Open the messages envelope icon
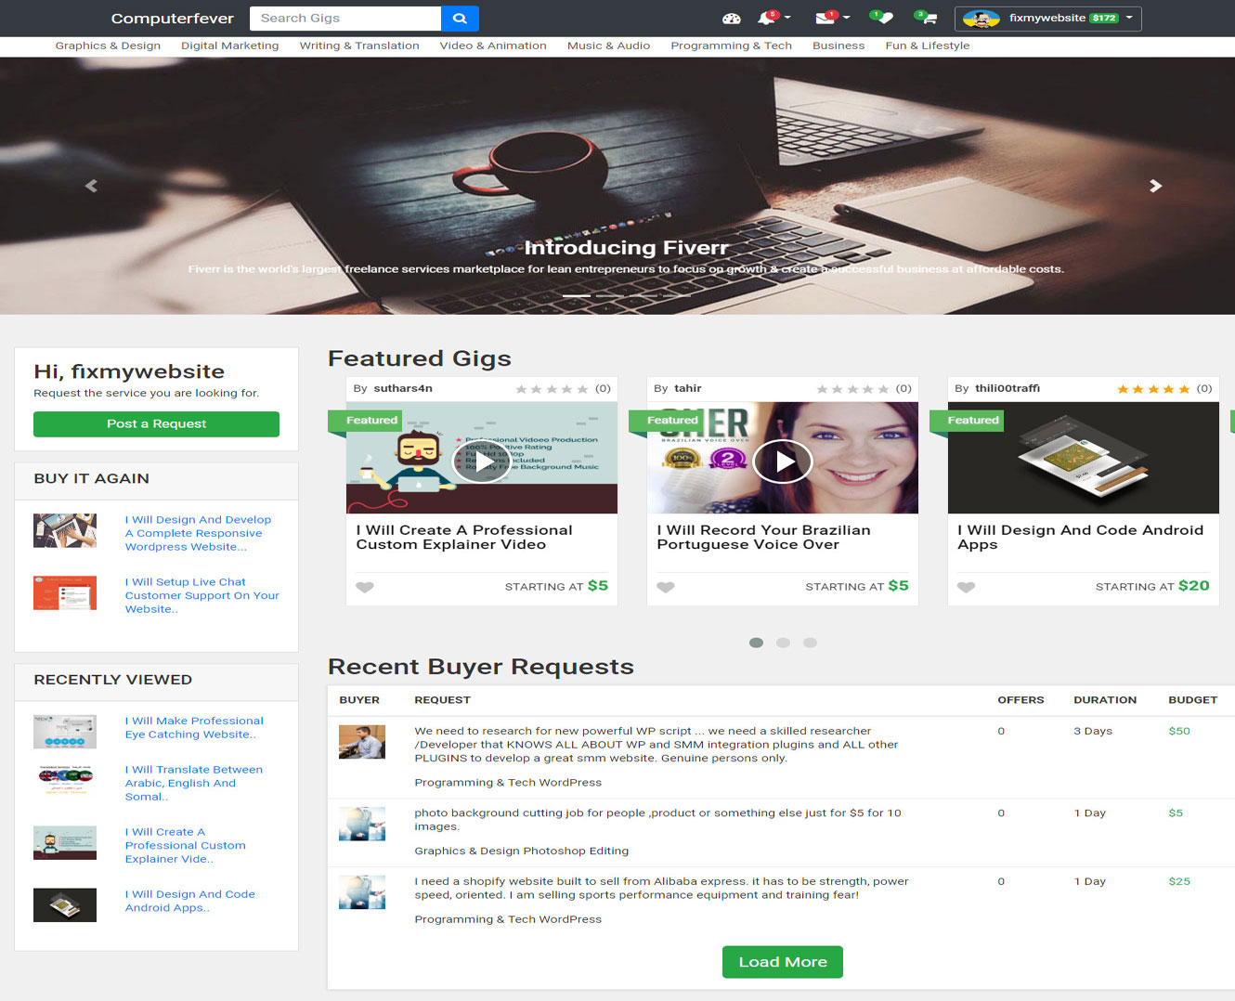The image size is (1235, 1001). point(825,18)
